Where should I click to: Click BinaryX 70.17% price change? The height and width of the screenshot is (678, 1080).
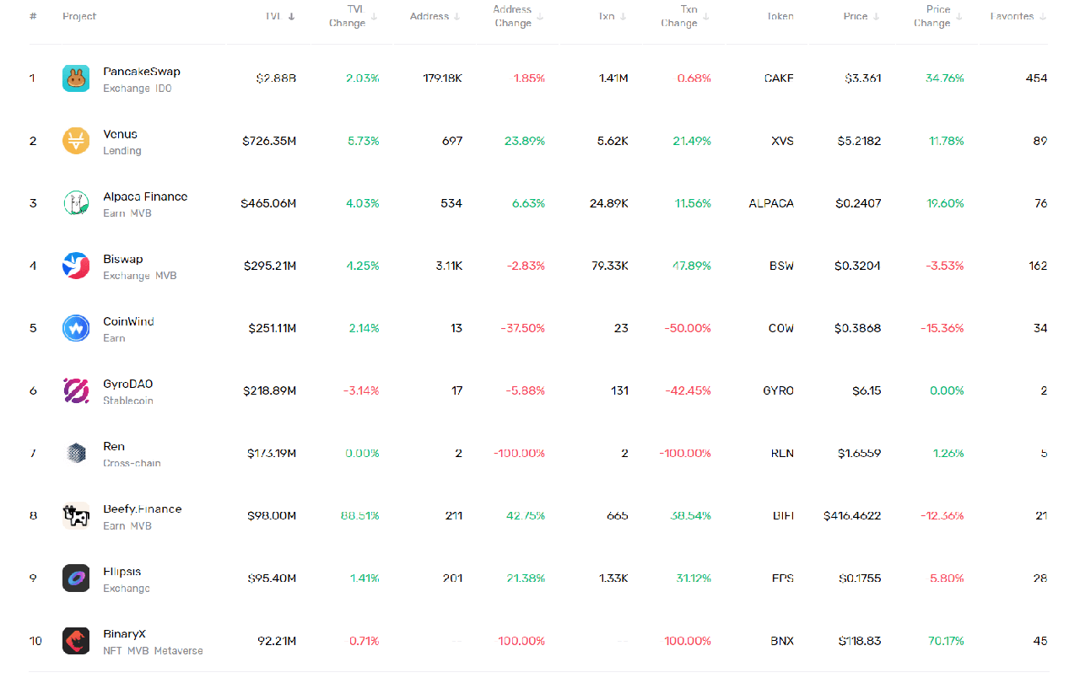[945, 641]
